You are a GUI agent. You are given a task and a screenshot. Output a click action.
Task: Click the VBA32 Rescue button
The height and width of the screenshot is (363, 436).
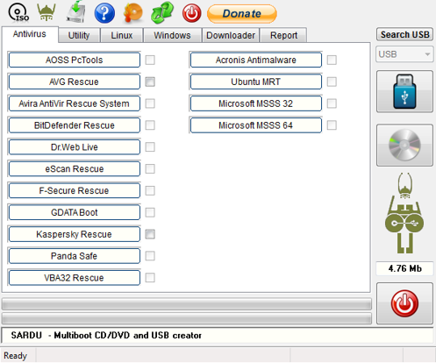point(75,278)
